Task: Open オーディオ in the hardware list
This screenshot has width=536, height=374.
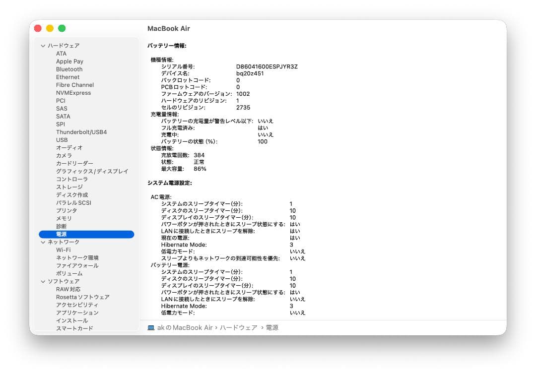Action: tap(69, 147)
